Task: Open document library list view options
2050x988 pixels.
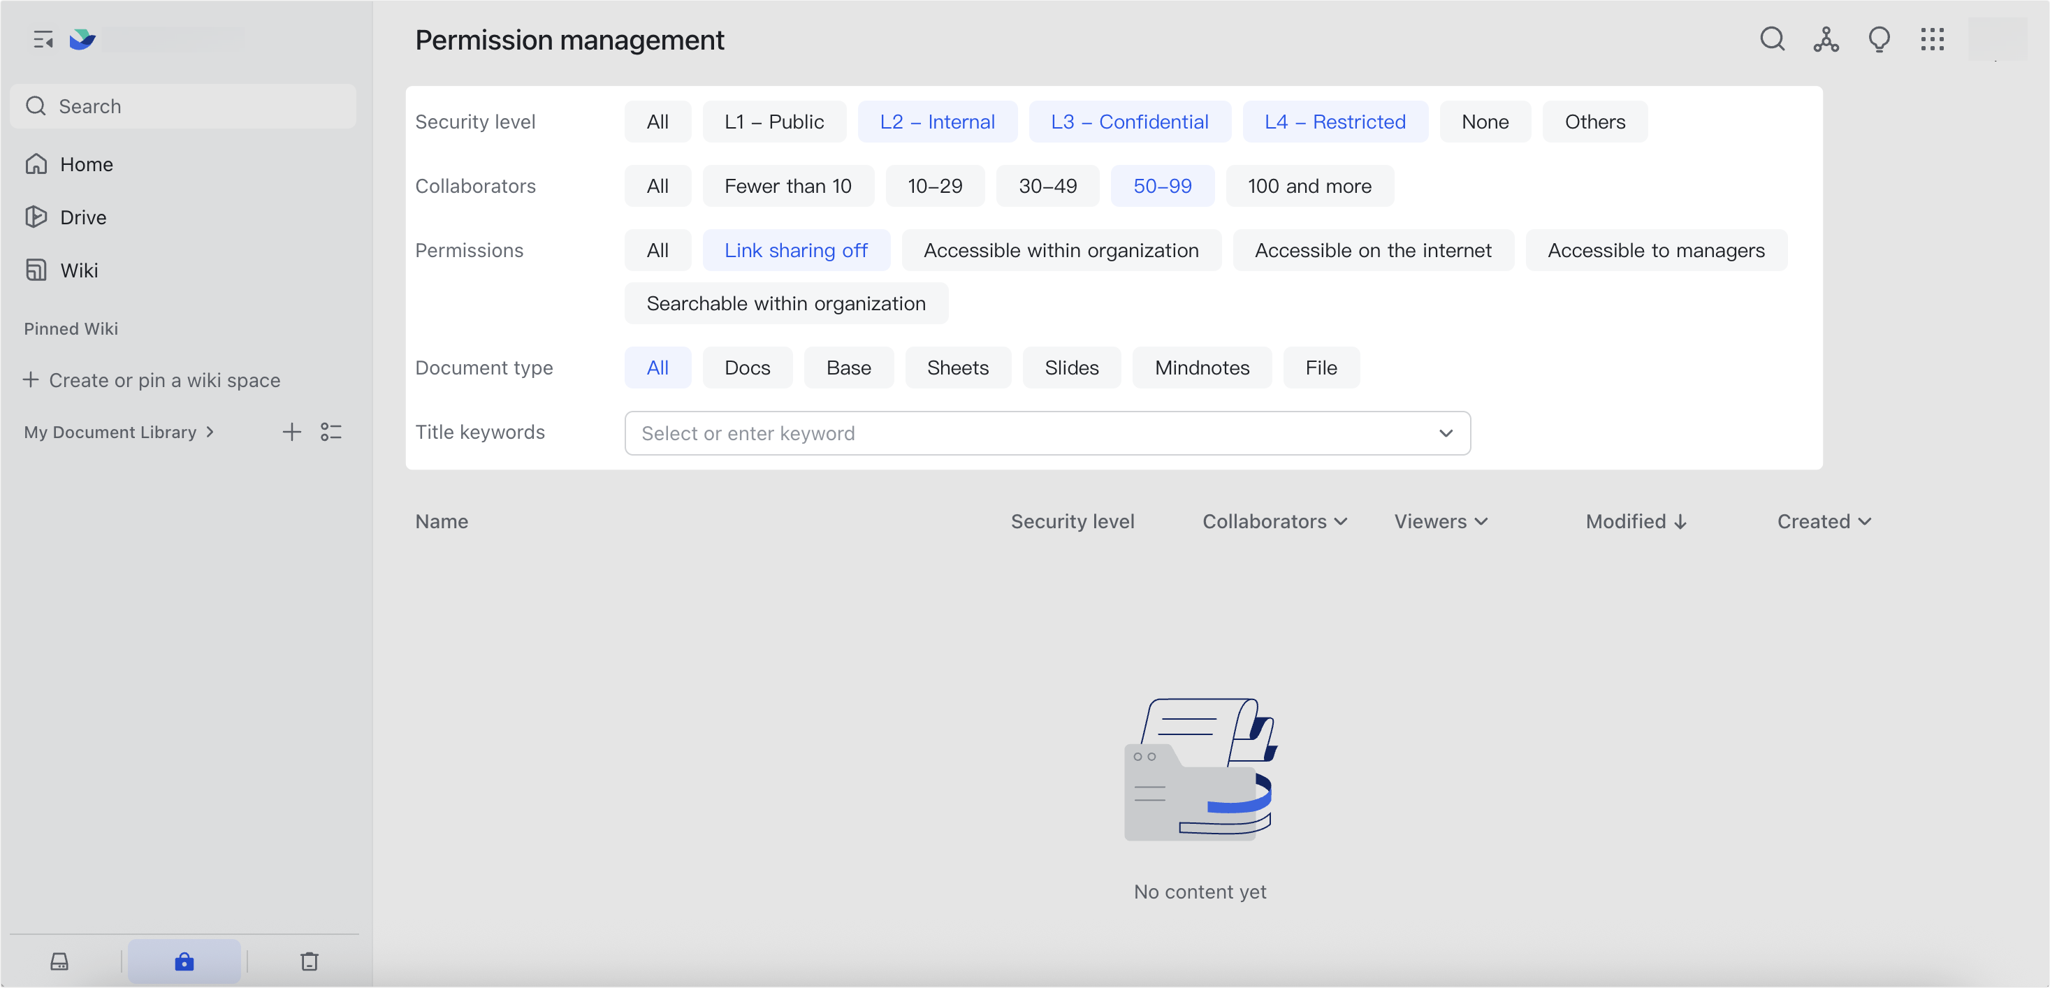Action: coord(331,432)
